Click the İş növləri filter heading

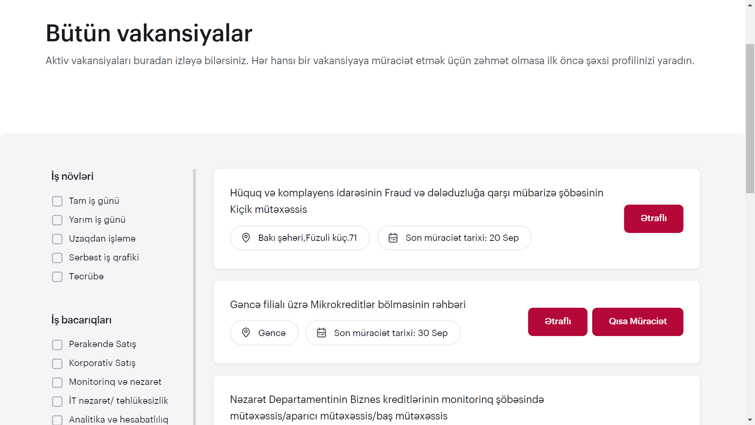[72, 176]
